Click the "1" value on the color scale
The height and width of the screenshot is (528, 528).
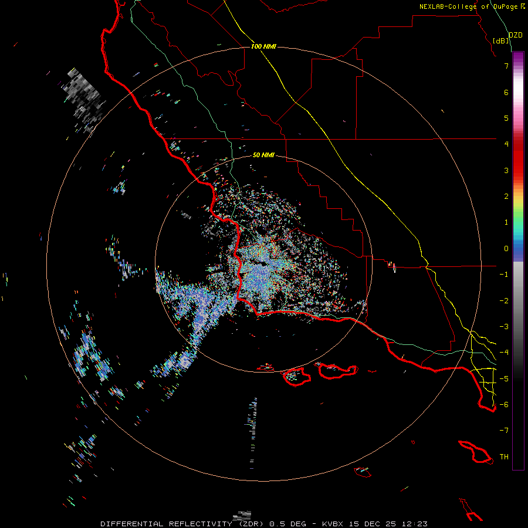[506, 222]
